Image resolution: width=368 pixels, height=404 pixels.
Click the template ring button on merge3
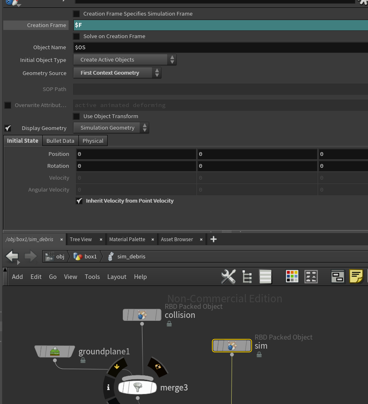158,366
